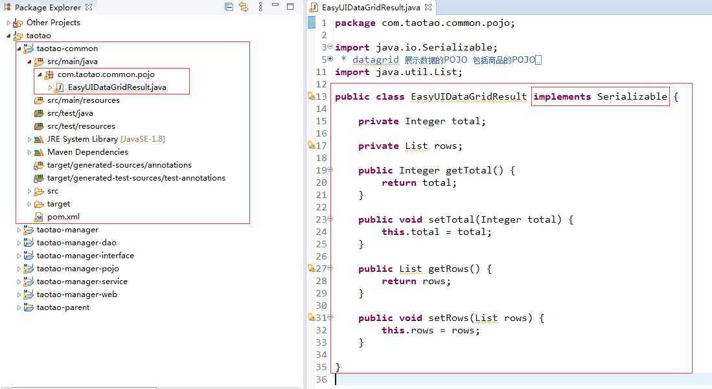The height and width of the screenshot is (389, 712).
Task: Close the EasyUIDataGridResult.java editor tab
Action: pos(428,8)
